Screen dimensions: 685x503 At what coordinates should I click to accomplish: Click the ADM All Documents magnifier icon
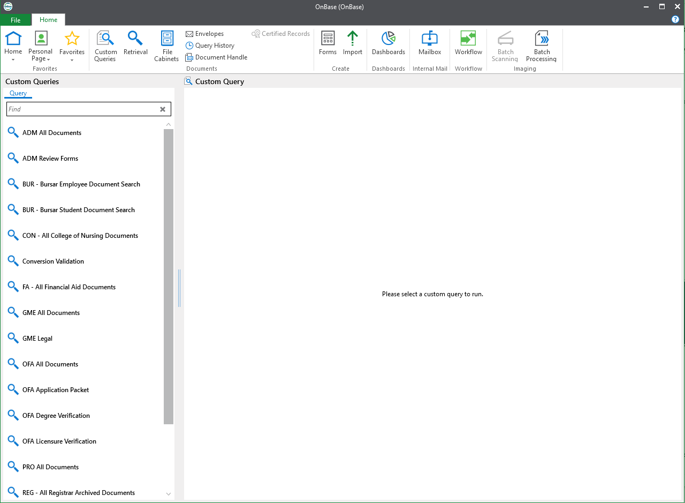[13, 132]
